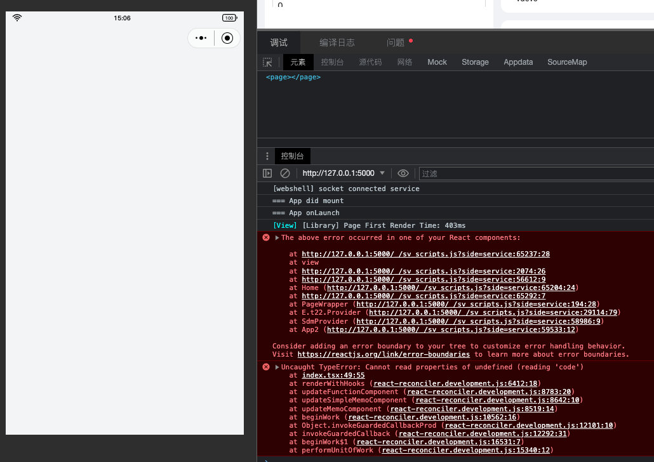Click the simulator Wi-Fi status icon
This screenshot has height=462, width=654.
coord(17,18)
